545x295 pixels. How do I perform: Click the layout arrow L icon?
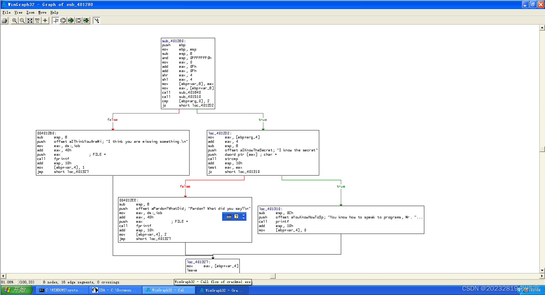[x=96, y=21]
